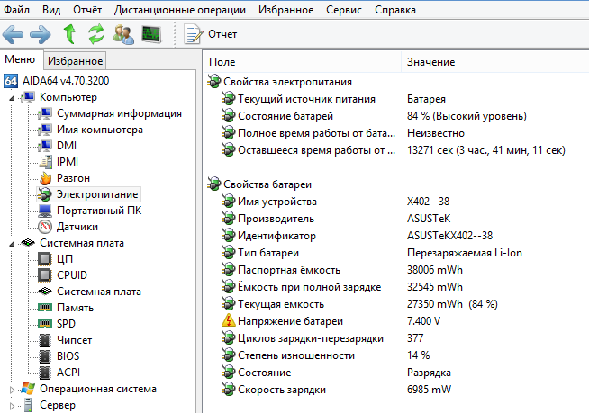The height and width of the screenshot is (413, 589).
Task: Click the Отчёт report toolbar button
Action: (211, 34)
